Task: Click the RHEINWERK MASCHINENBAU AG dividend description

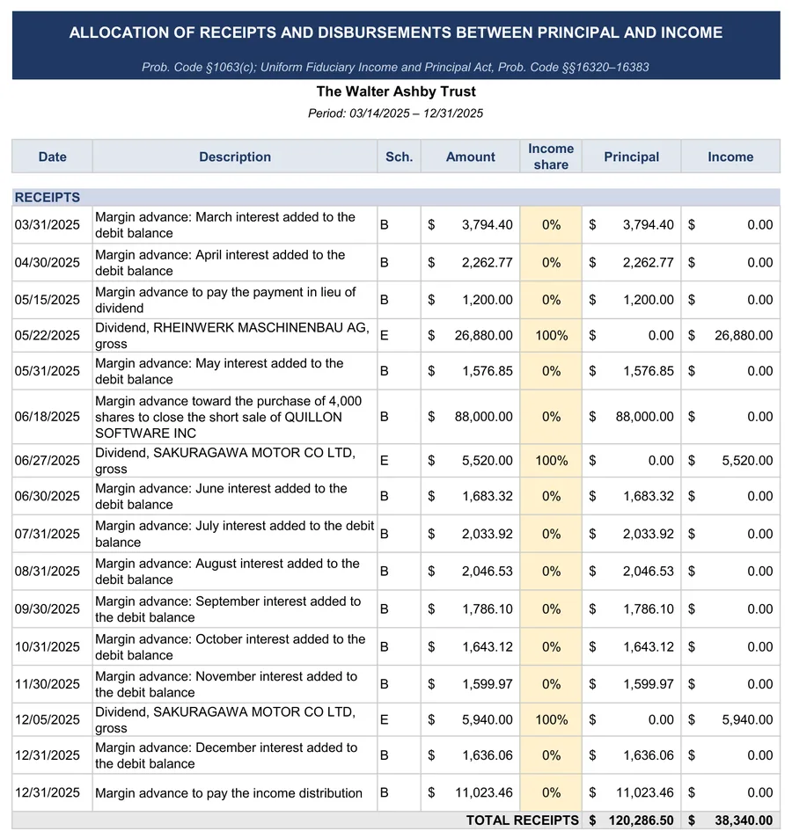Action: (x=232, y=335)
